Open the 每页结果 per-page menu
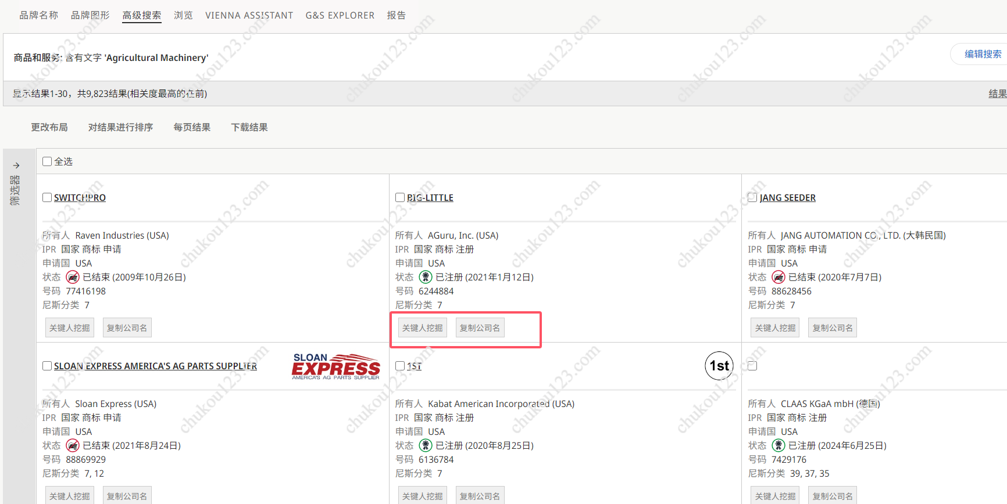Viewport: 1007px width, 504px height. 192,127
